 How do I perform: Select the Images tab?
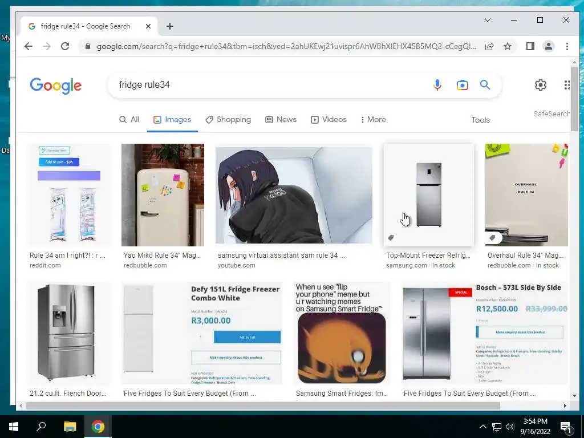172,120
